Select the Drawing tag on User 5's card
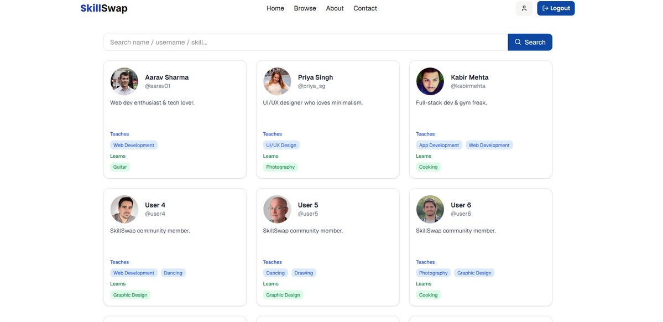The height and width of the screenshot is (322, 663). tap(303, 272)
